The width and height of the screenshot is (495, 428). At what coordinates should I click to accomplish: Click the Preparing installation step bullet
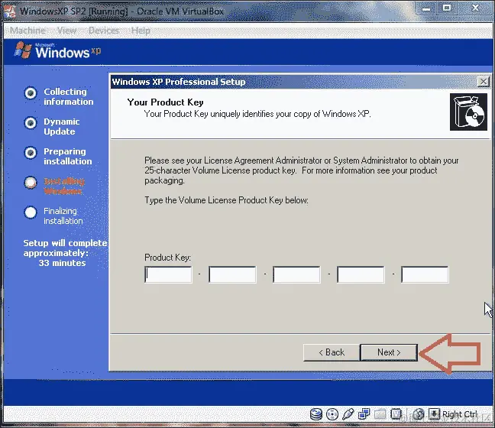31,153
